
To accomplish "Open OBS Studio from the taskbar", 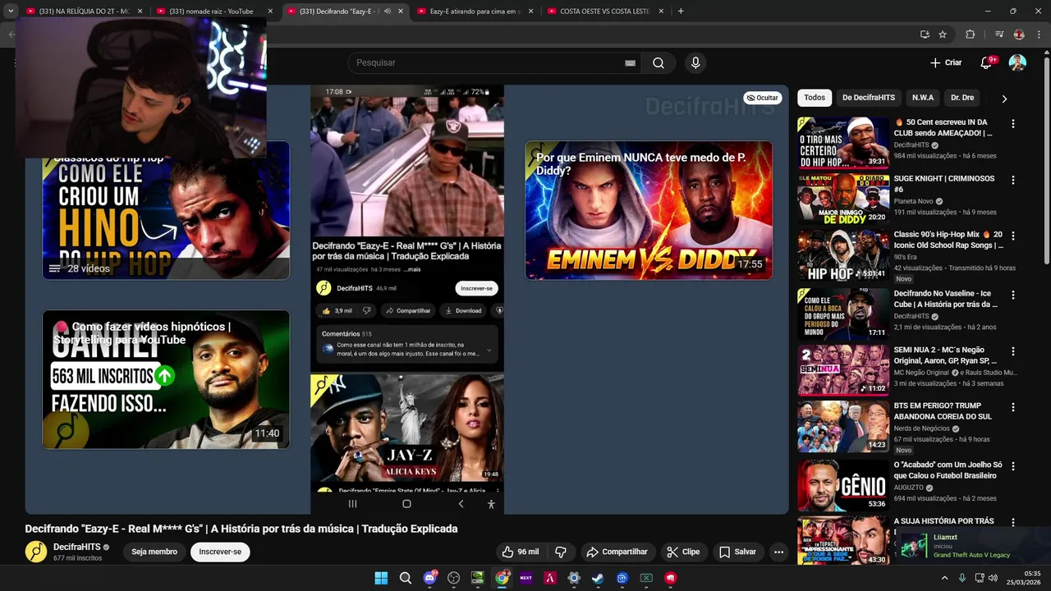I will (x=453, y=578).
